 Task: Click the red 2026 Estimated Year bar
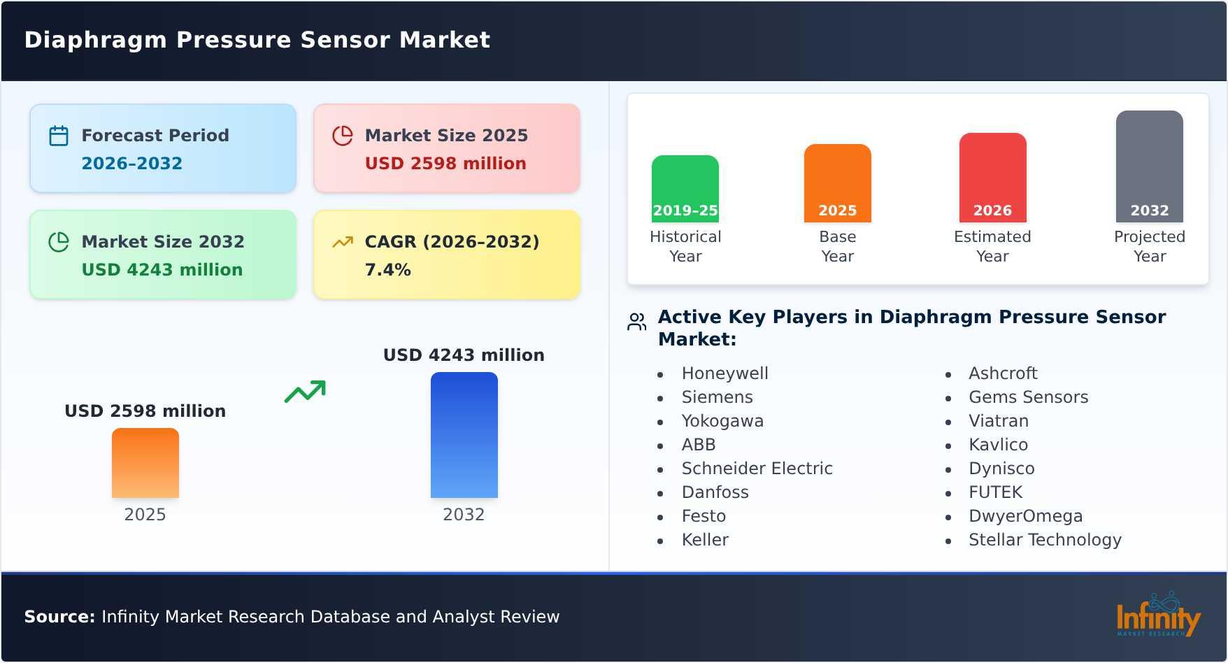[x=993, y=178]
